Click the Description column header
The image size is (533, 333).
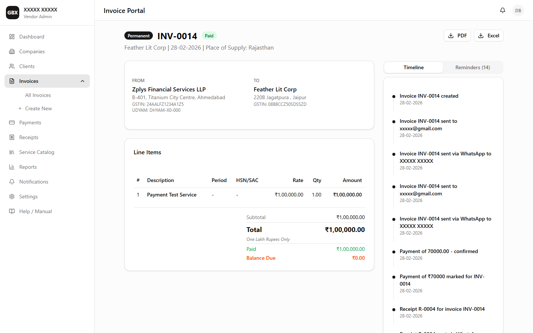(x=160, y=180)
